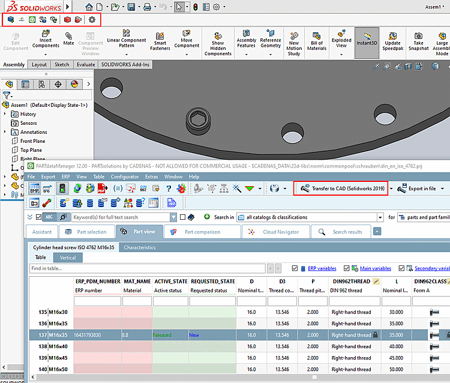The image size is (450, 383).
Task: Expand the History node in the feature tree
Action: [x=5, y=114]
